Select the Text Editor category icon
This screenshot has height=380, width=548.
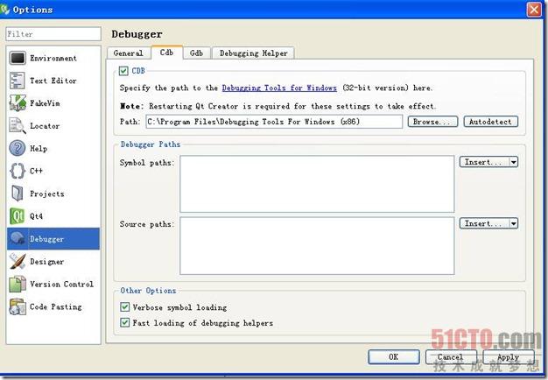click(18, 81)
